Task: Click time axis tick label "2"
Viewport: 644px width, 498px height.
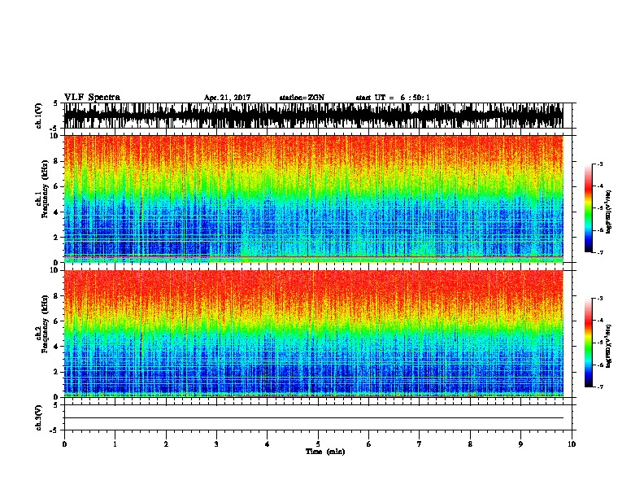Action: (x=166, y=444)
